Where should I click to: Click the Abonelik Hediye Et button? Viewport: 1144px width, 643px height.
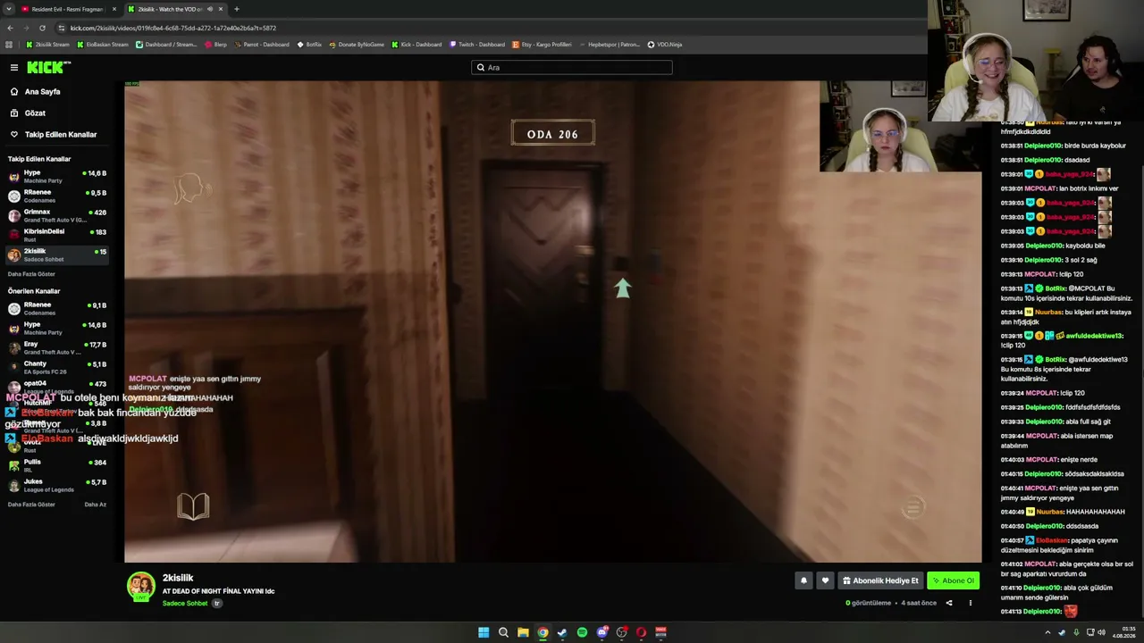[x=880, y=580]
